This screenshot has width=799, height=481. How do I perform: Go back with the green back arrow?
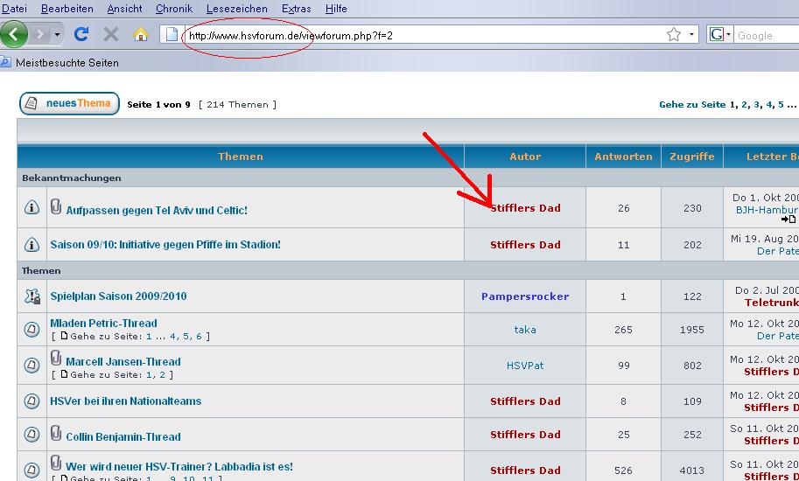point(14,35)
